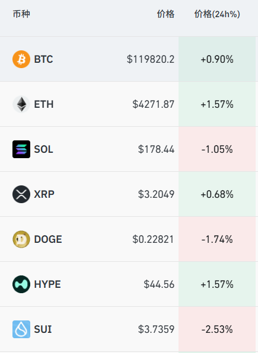Image resolution: width=258 pixels, height=353 pixels.
Task: Select the Solana logo icon
Action: click(x=21, y=149)
